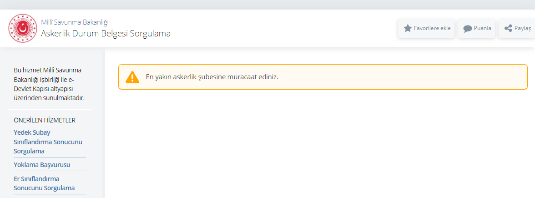The height and width of the screenshot is (198, 535).
Task: Click the blank white area below the warning
Action: pyautogui.click(x=318, y=146)
